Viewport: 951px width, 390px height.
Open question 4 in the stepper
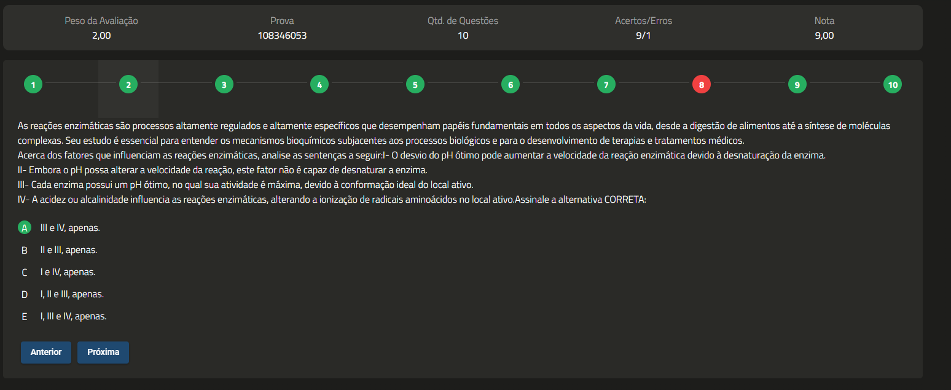point(319,85)
